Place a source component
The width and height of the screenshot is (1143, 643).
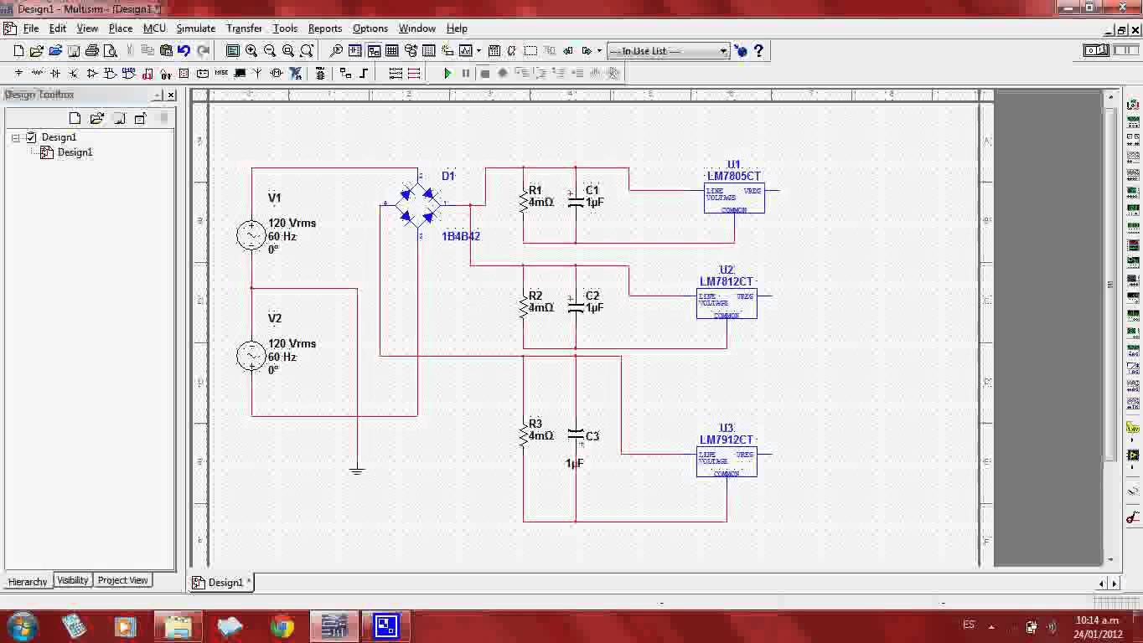[x=18, y=74]
